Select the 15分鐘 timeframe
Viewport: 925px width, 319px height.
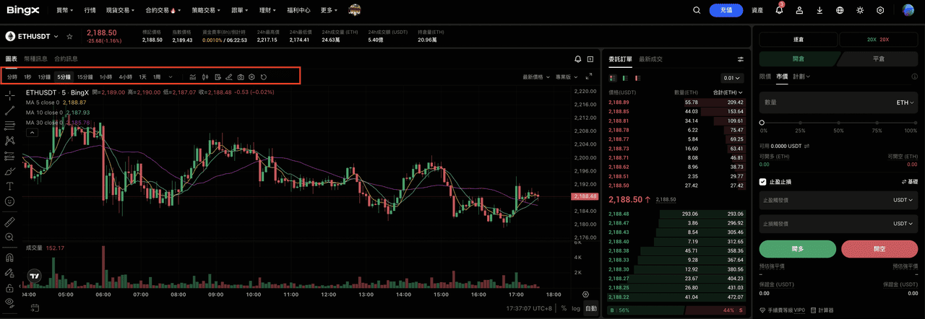point(85,77)
